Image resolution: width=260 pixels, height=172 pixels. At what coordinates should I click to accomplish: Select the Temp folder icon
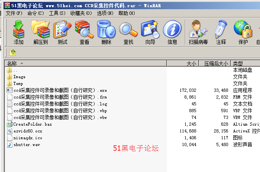pyautogui.click(x=10, y=83)
